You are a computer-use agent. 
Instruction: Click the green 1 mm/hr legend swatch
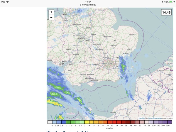click(x=68, y=122)
